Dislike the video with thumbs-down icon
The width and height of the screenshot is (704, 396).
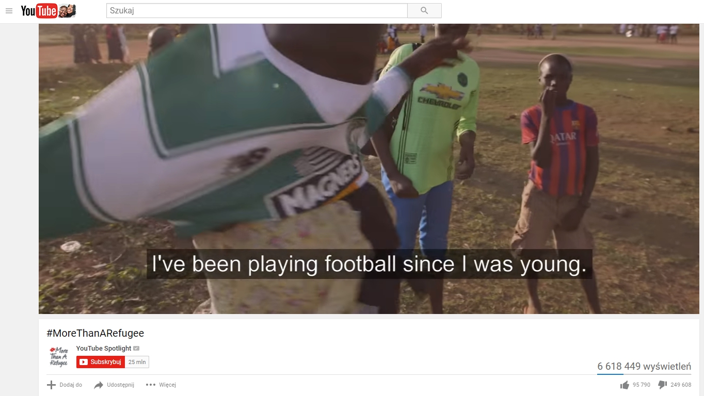(663, 385)
